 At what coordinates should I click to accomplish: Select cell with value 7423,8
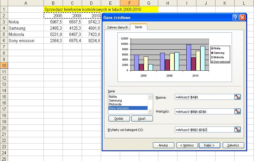(x=91, y=34)
